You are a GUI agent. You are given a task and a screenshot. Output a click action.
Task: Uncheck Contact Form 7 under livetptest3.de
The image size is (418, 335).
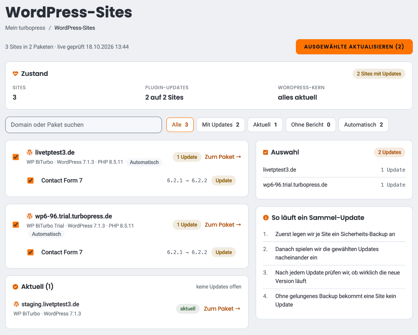(30, 180)
